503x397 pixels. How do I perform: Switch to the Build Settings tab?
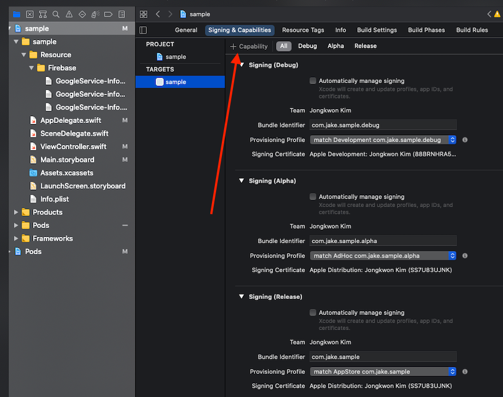point(377,30)
